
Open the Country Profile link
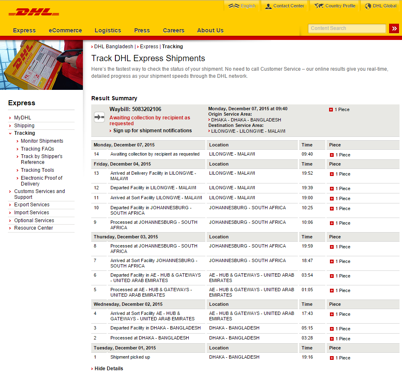click(340, 6)
